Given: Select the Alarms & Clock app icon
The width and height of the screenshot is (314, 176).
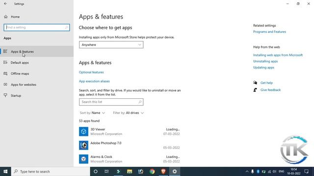Looking at the screenshot, I should (83, 159).
